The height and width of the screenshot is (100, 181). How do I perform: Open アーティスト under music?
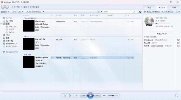tap(11, 27)
